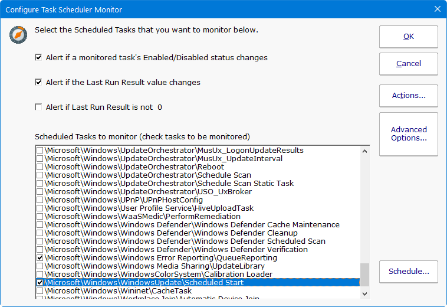Check Windows Defender Scheduled Scan task

coord(40,241)
